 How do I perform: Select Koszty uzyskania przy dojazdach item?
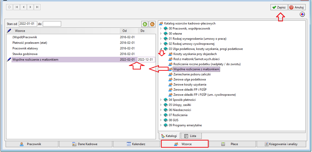point(195,54)
